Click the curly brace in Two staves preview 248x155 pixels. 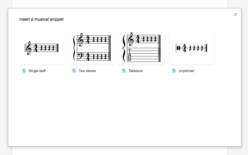point(74,48)
